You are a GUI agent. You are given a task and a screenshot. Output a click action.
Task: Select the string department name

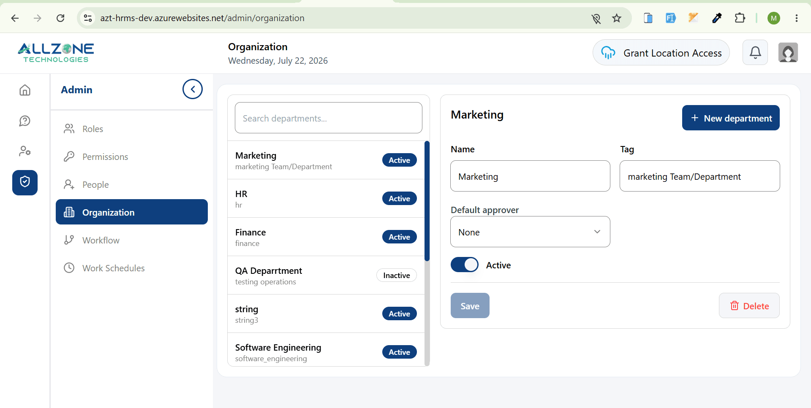pyautogui.click(x=247, y=309)
